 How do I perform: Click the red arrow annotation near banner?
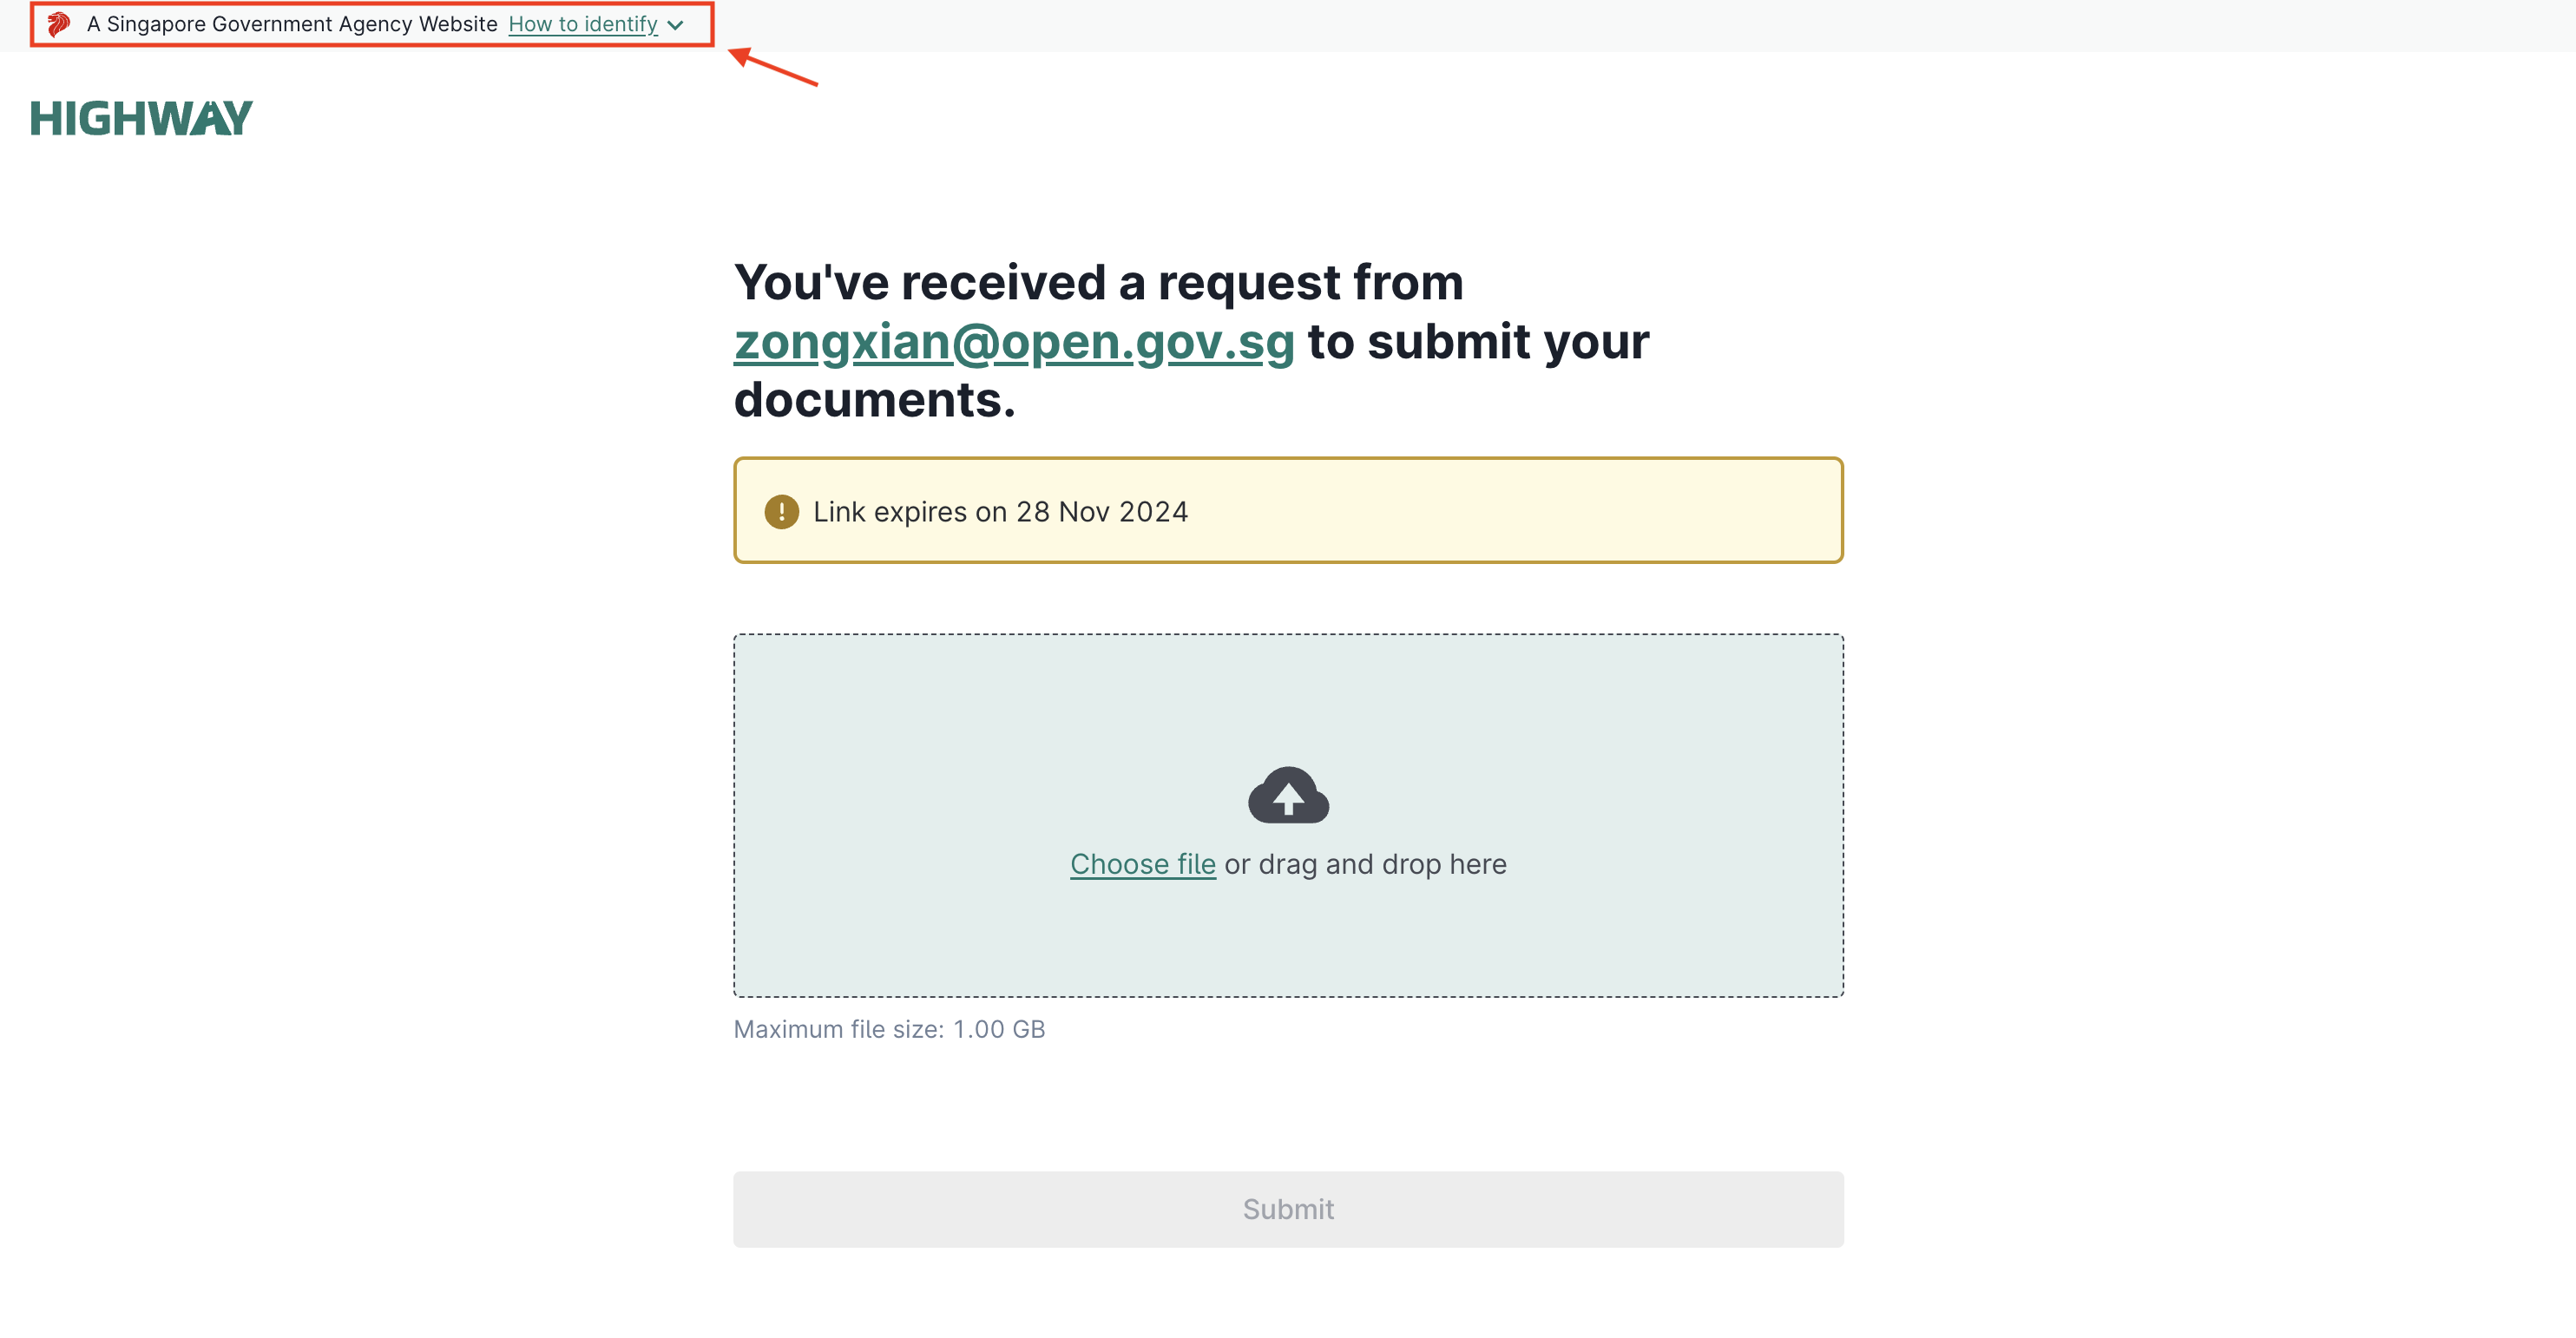pyautogui.click(x=773, y=66)
